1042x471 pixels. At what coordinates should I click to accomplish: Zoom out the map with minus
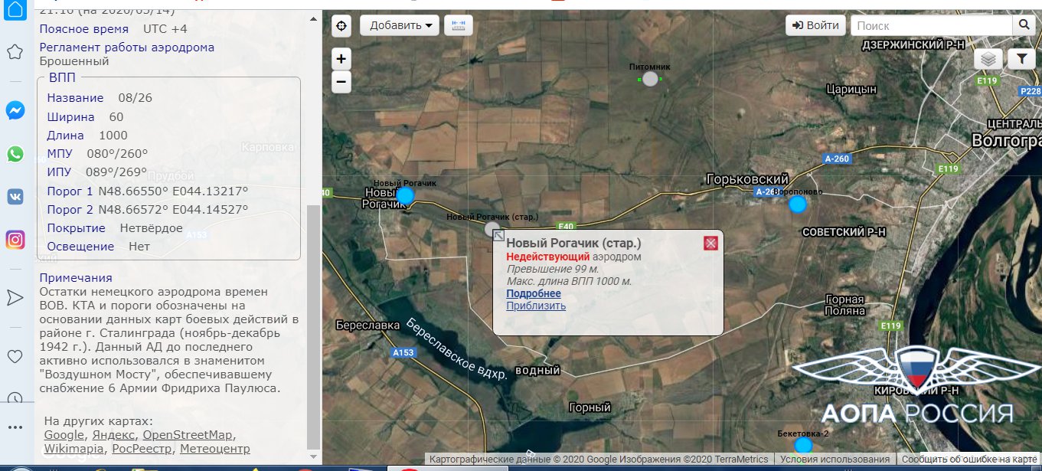tap(341, 81)
